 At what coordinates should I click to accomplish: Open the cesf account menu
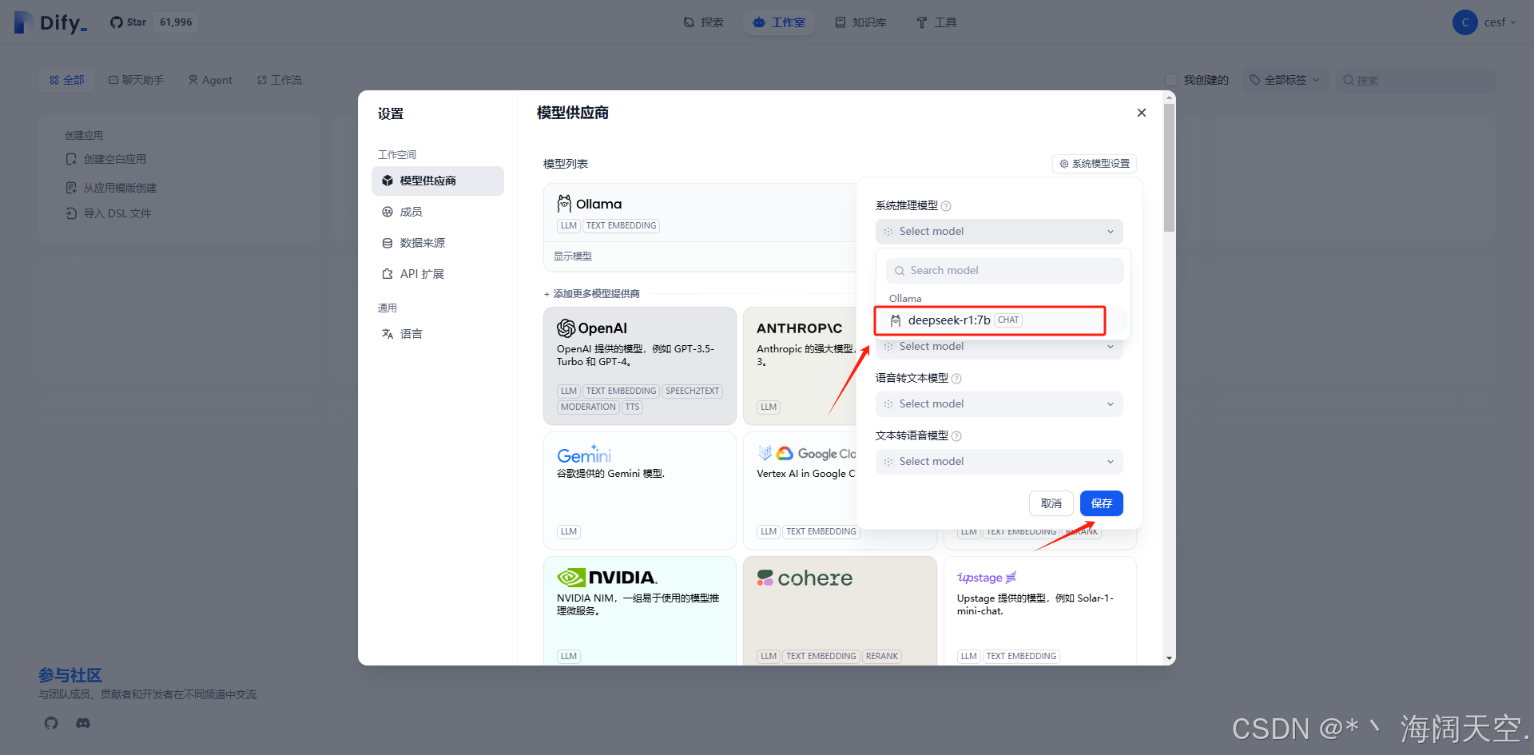tap(1484, 22)
